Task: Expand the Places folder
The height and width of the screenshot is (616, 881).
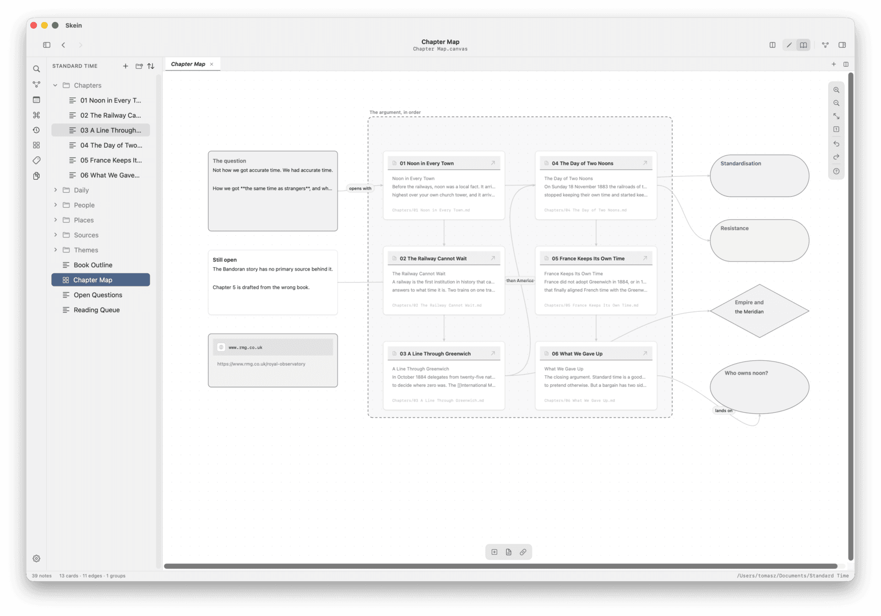Action: 55,220
